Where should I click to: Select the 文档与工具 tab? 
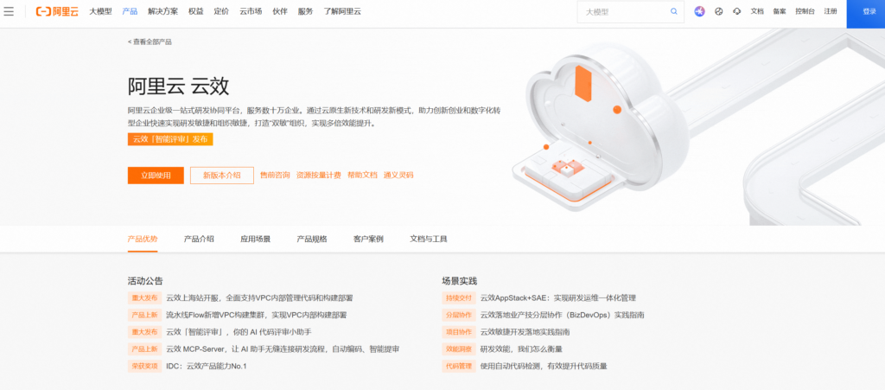point(429,239)
